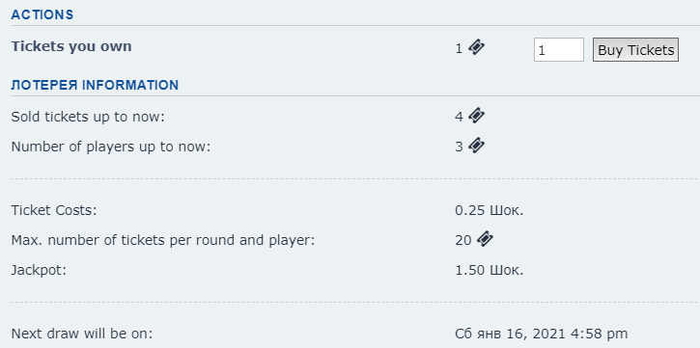Click the Number of players up to now label
The height and width of the screenshot is (348, 700).
point(111,147)
